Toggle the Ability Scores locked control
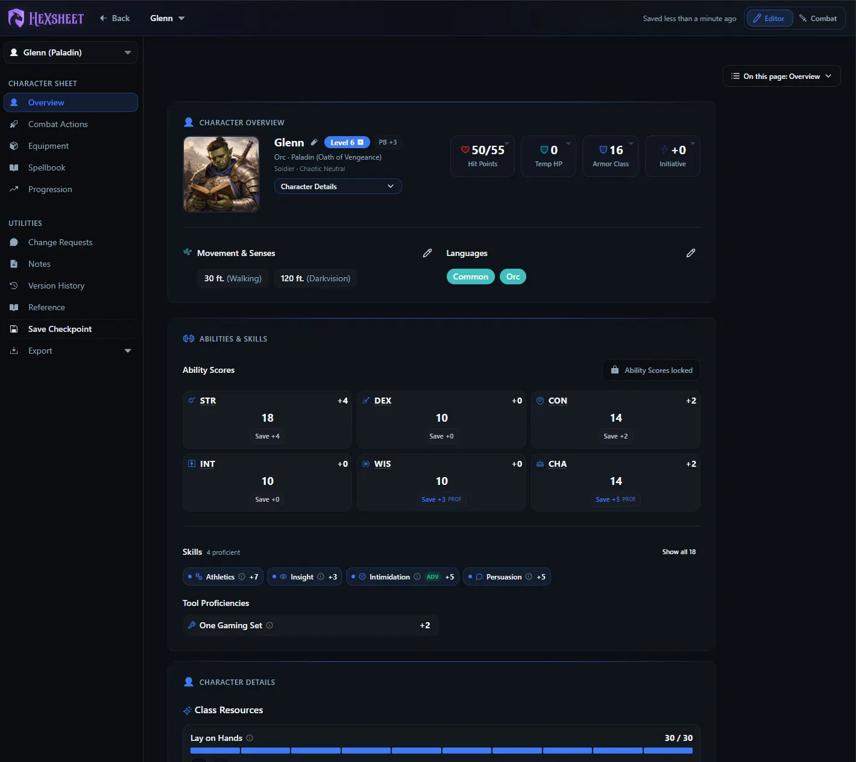The height and width of the screenshot is (762, 856). 651,370
